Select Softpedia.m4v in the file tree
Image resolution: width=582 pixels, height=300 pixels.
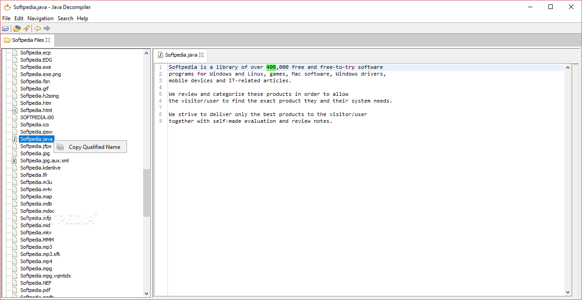pyautogui.click(x=36, y=189)
